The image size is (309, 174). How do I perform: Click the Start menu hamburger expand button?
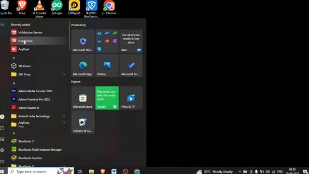coord(2,25)
